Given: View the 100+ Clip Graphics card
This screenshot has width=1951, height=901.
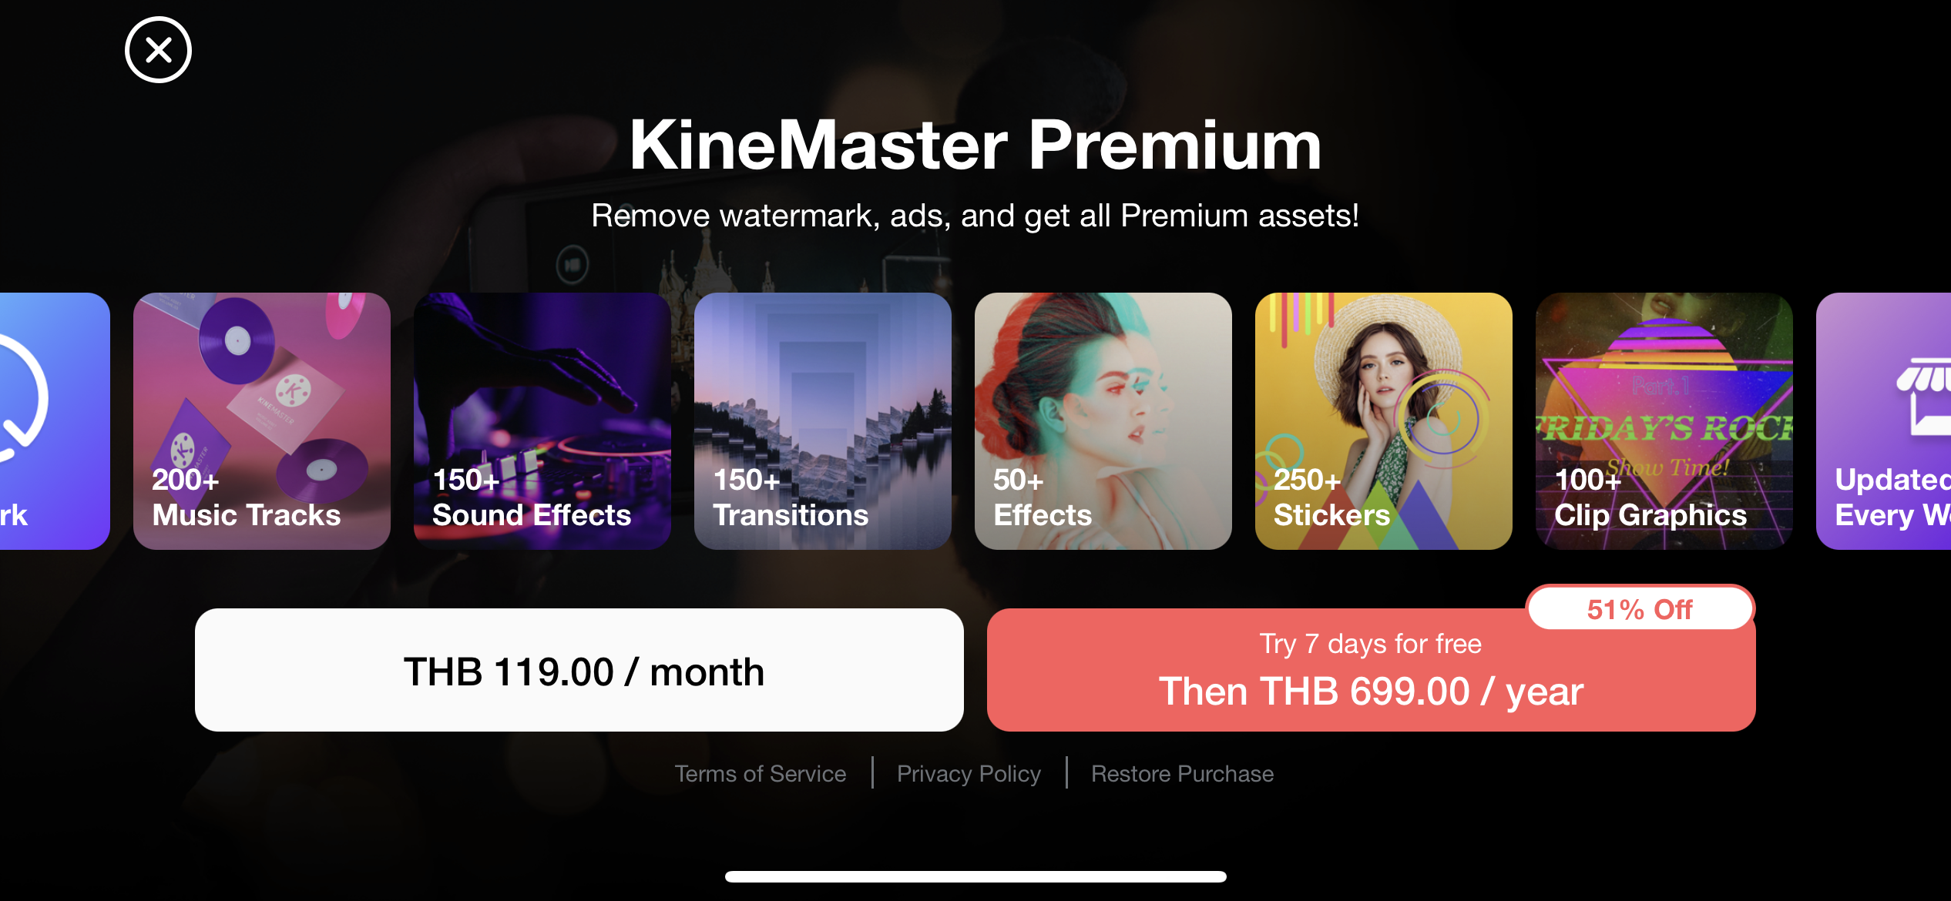Looking at the screenshot, I should 1664,420.
